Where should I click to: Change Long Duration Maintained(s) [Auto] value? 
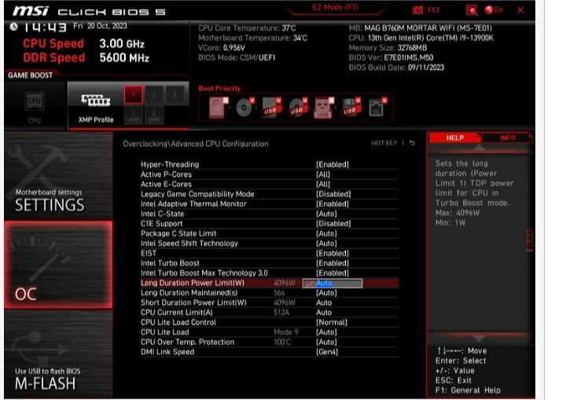pyautogui.click(x=326, y=293)
